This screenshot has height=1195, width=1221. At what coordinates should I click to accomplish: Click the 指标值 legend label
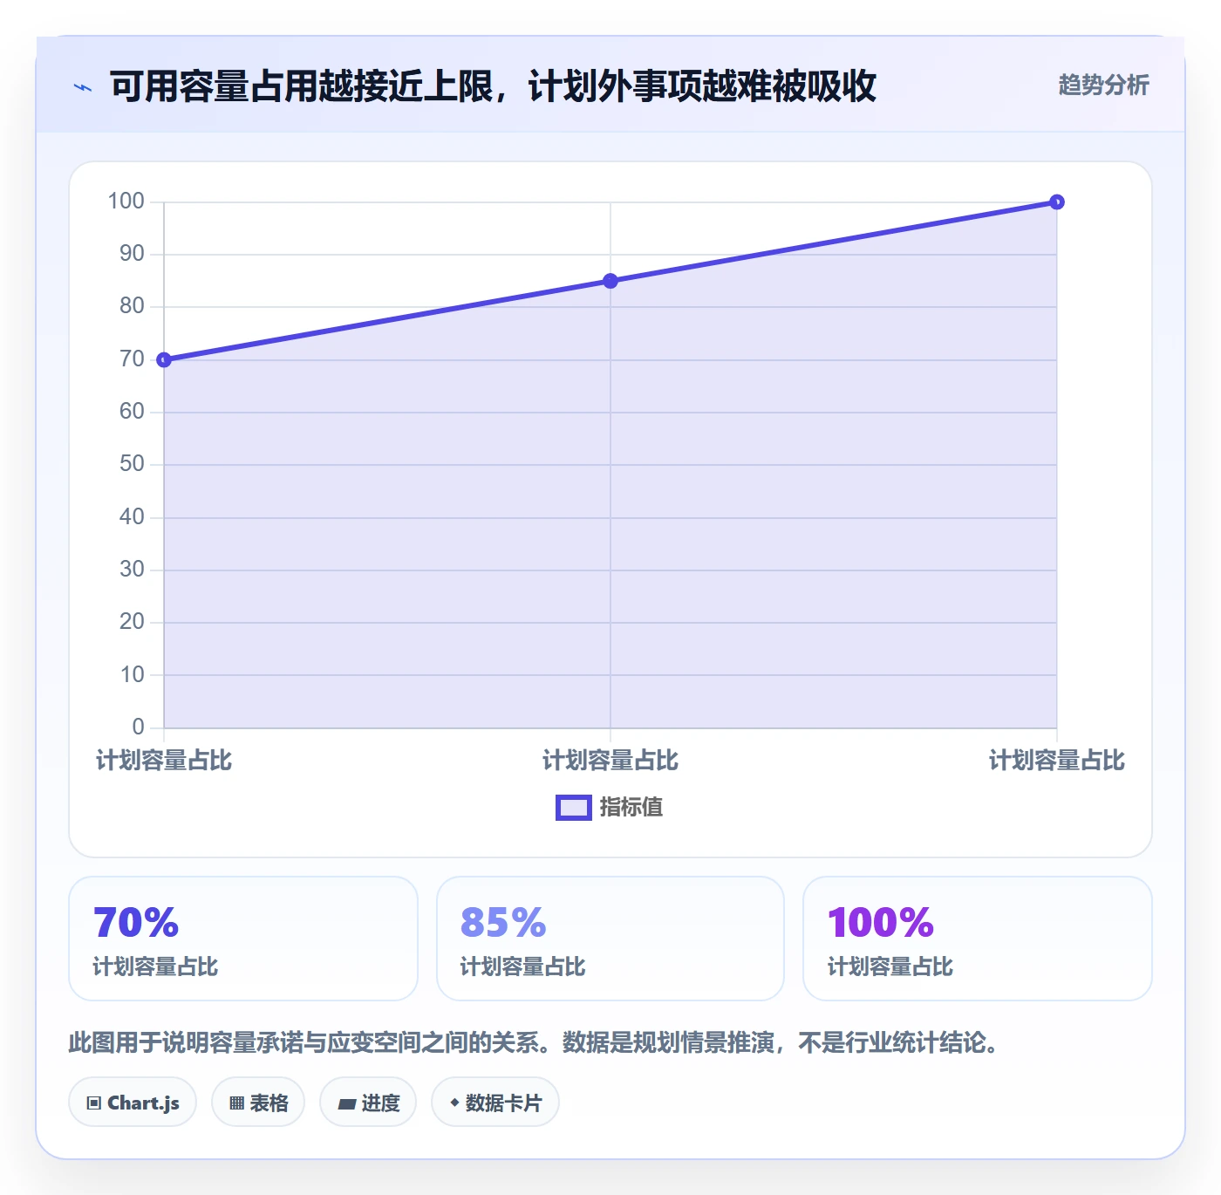tap(631, 808)
